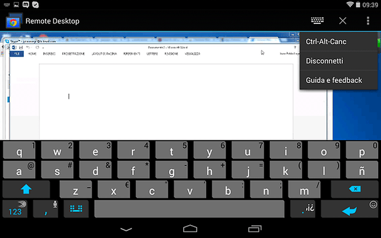Viewport: 381px width, 238px height.
Task: Open INSERISCI tab in remote Word
Action: point(49,54)
